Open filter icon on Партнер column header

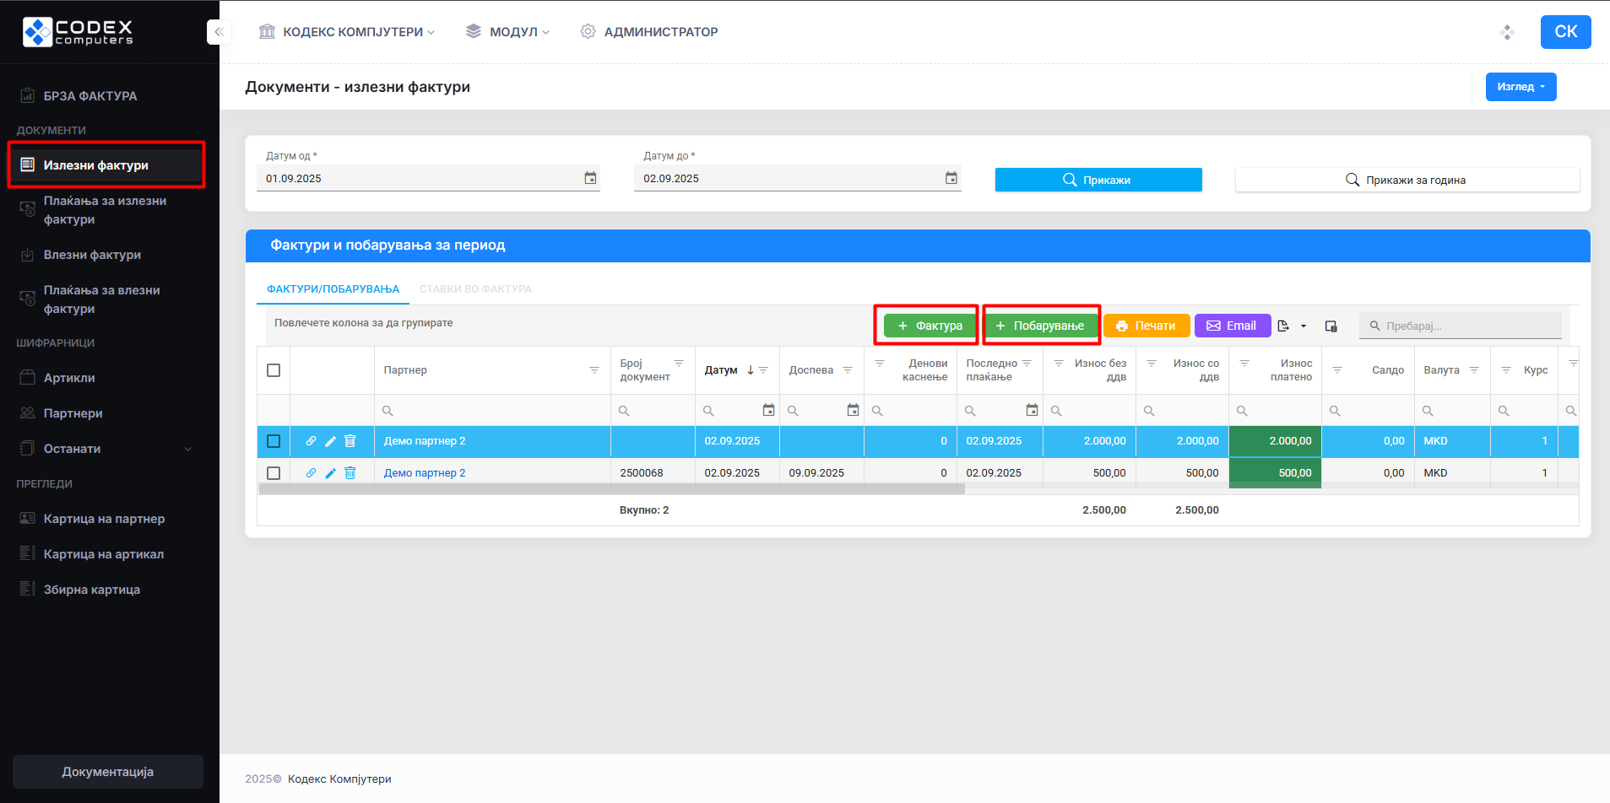pyautogui.click(x=594, y=370)
